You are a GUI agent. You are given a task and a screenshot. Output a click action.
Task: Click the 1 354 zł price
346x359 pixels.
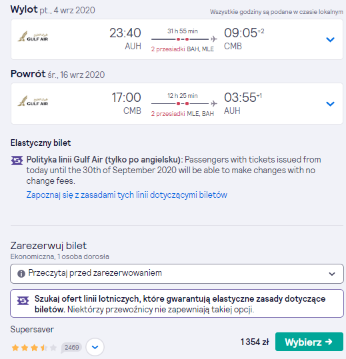coord(255,342)
